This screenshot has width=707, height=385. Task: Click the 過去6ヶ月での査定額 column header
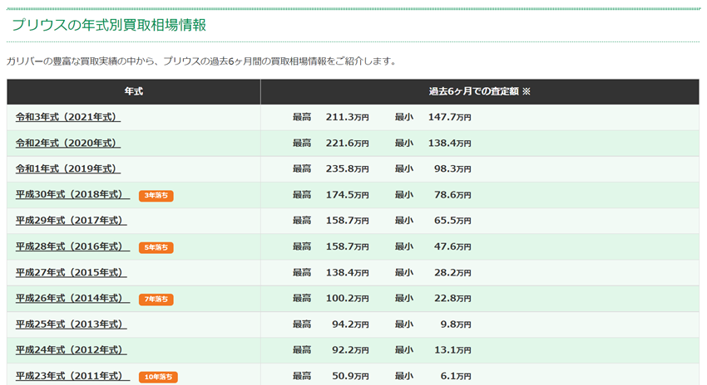tap(479, 91)
